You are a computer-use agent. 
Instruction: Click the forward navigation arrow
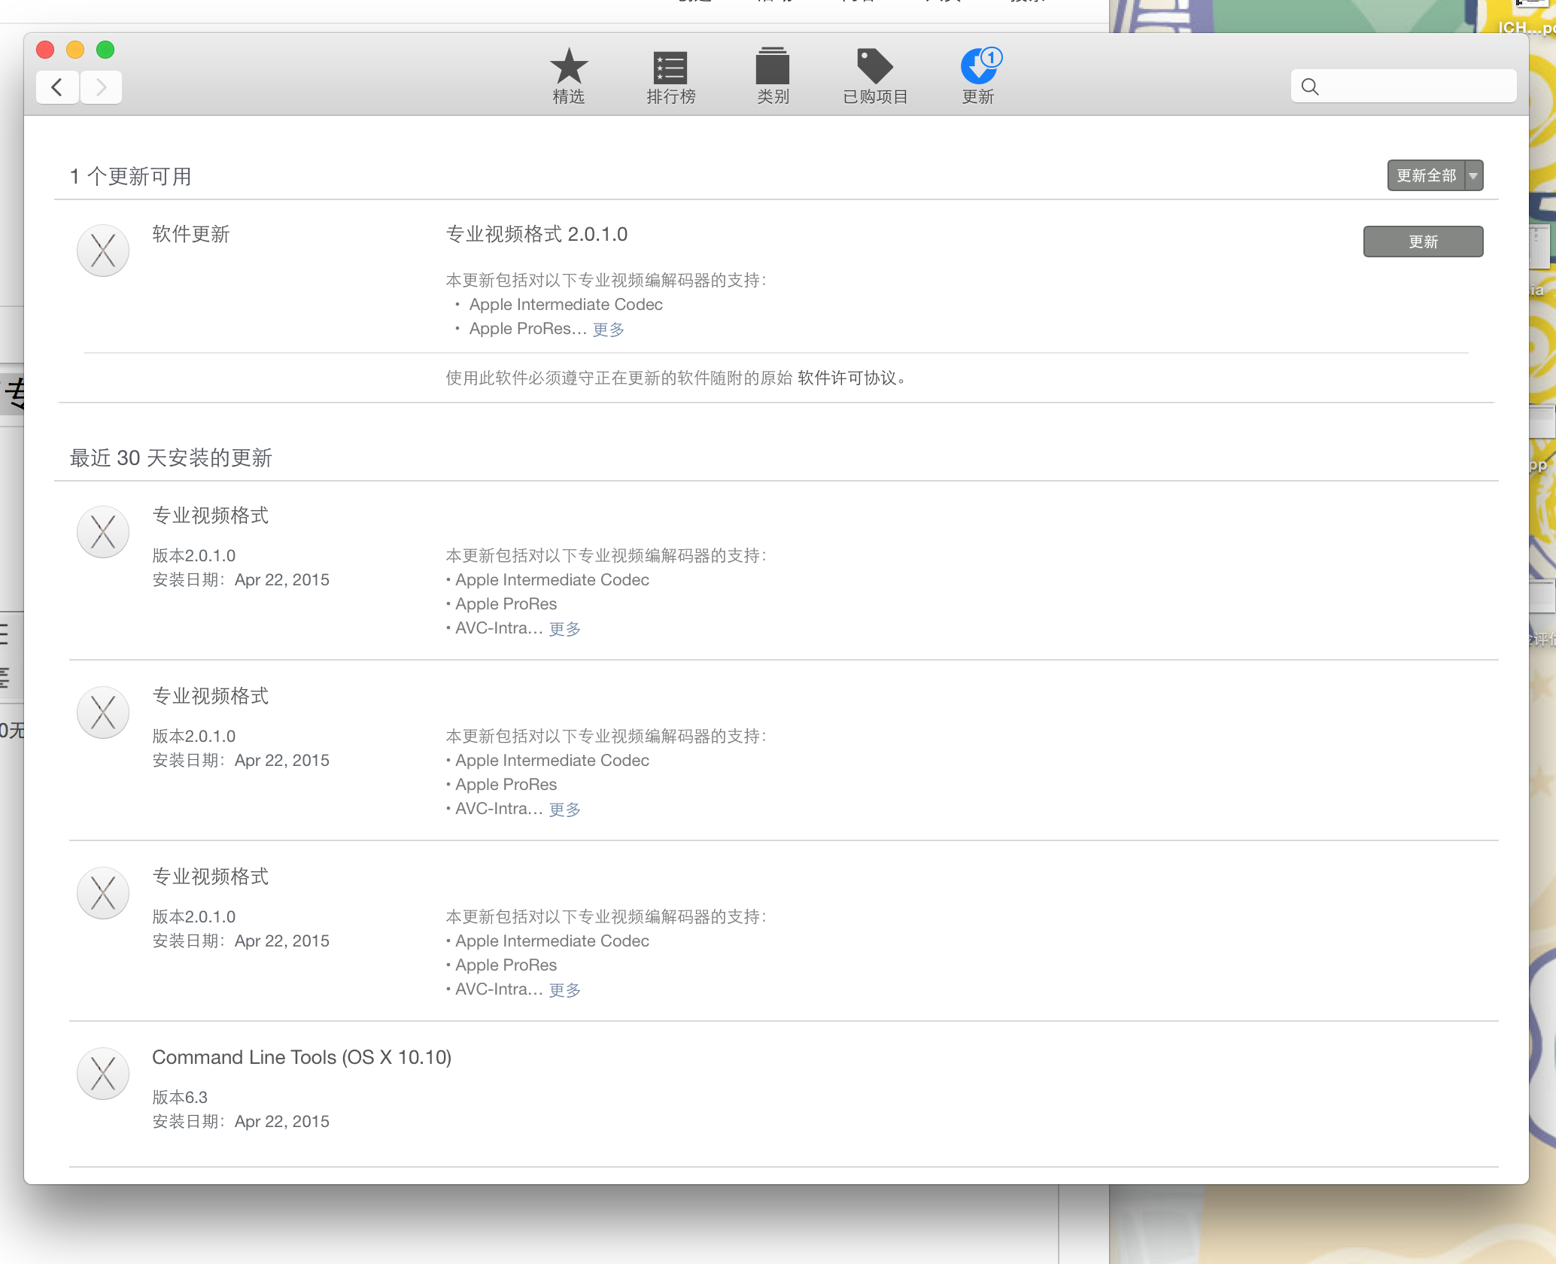[102, 87]
